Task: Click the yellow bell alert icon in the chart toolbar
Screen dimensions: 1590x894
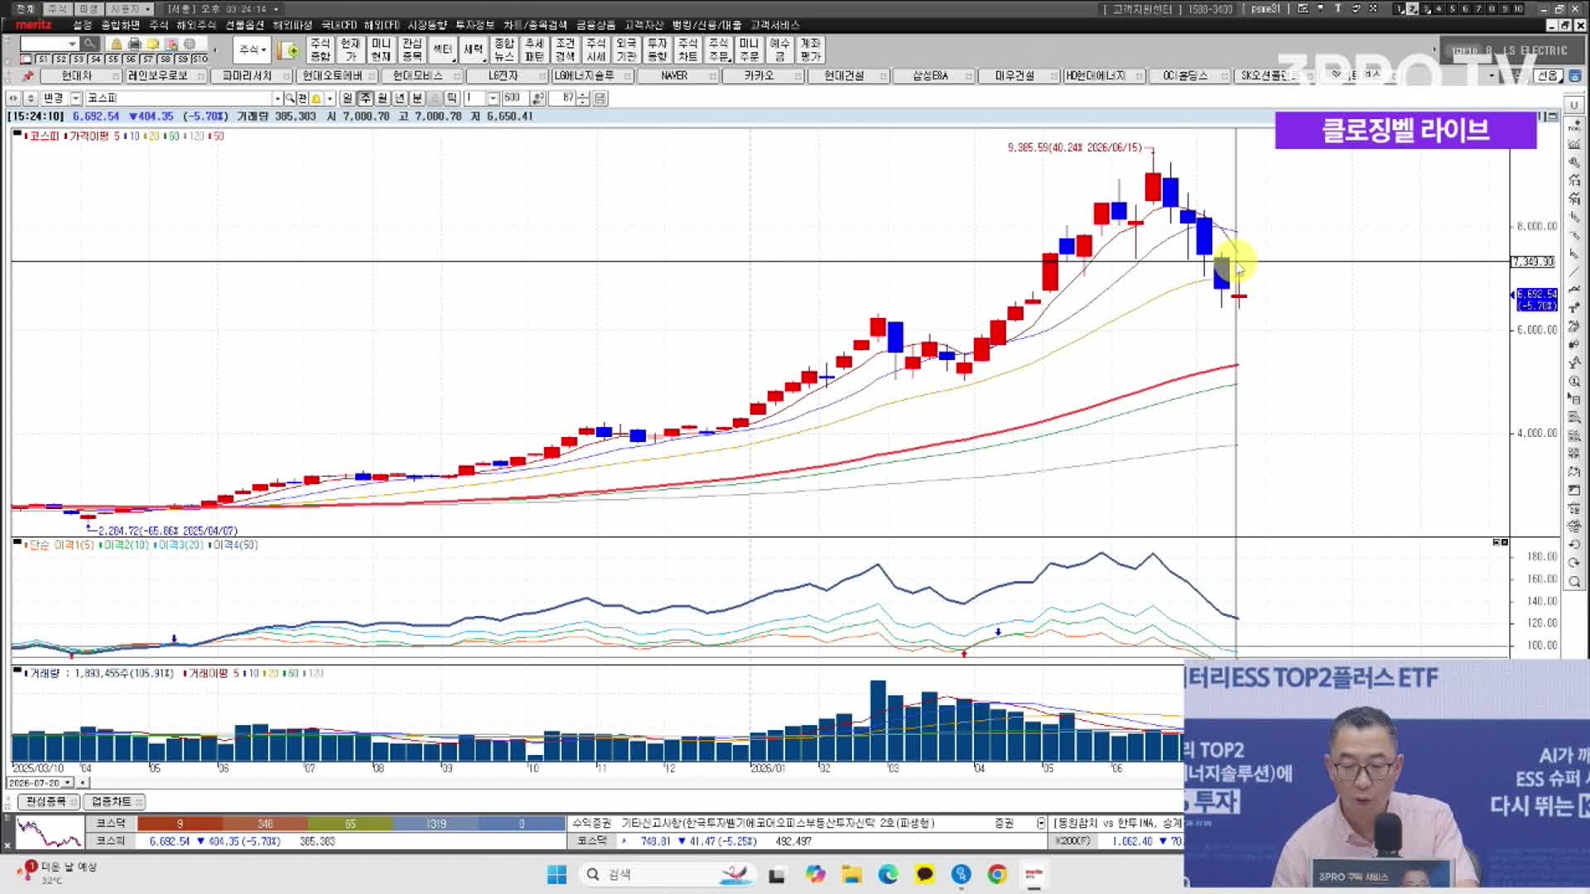Action: pos(316,99)
